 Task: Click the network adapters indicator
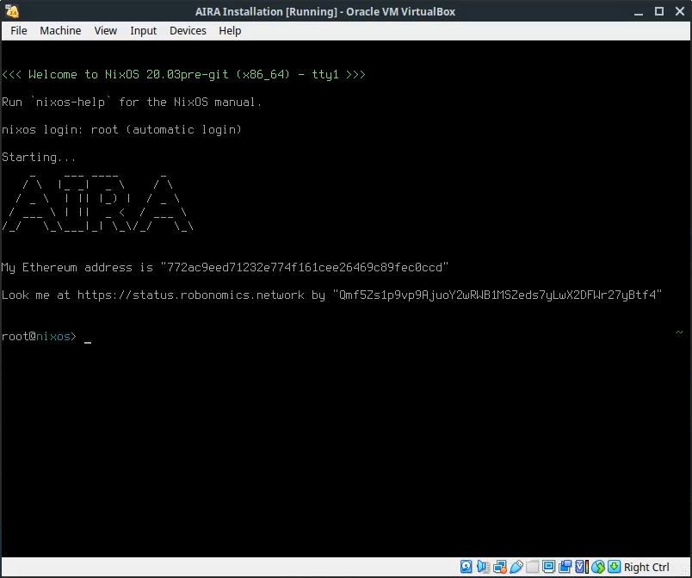click(499, 567)
